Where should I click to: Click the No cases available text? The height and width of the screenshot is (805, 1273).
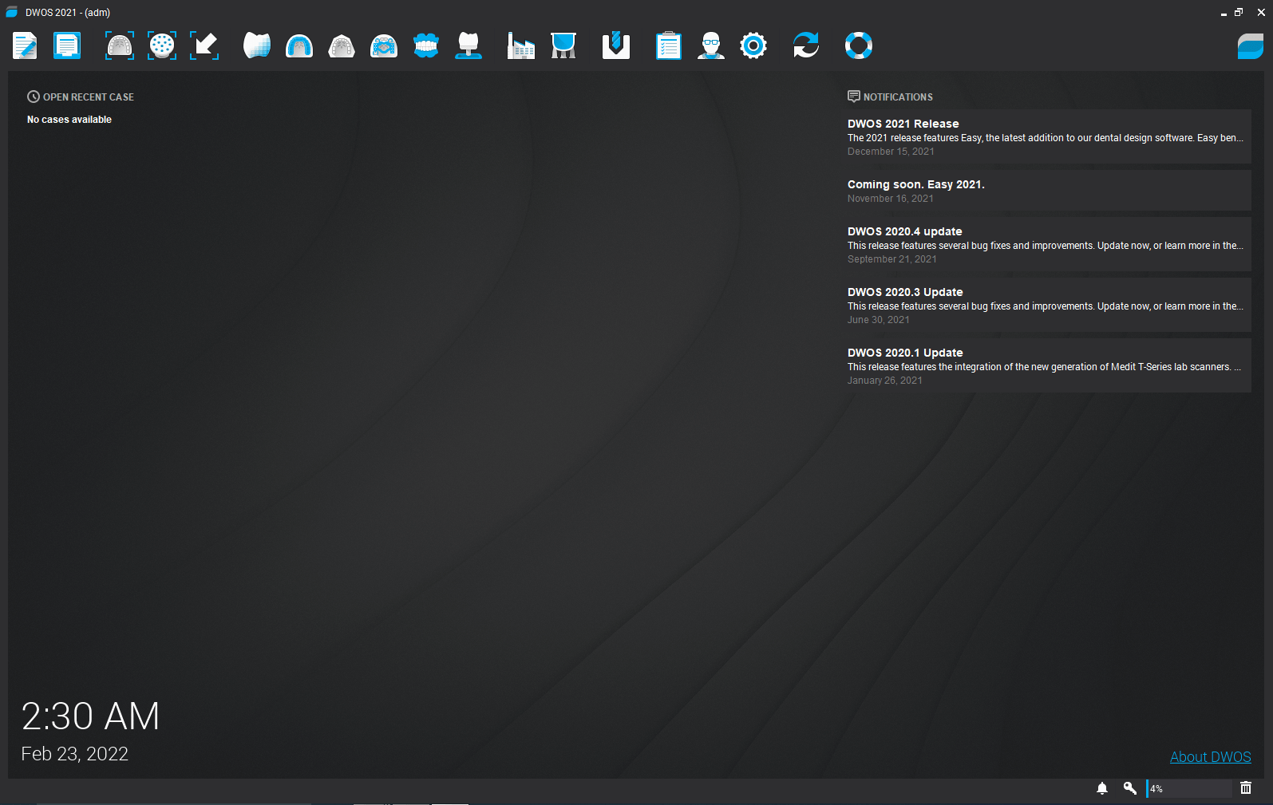point(69,120)
